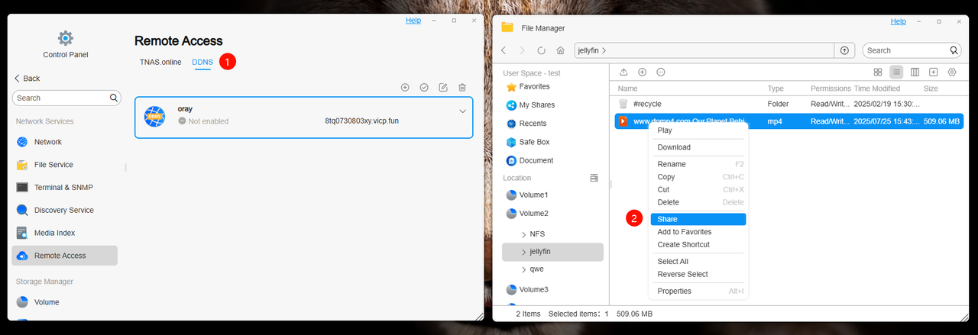978x335 pixels.
Task: Go Back in the Control Panel sidebar
Action: pyautogui.click(x=28, y=79)
